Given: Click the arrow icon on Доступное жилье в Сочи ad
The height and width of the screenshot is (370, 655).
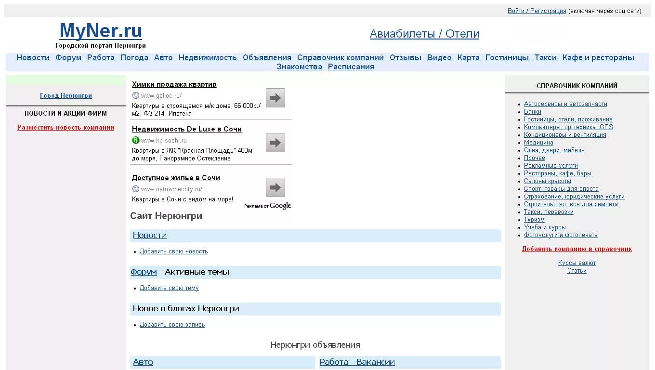Looking at the screenshot, I should (275, 187).
